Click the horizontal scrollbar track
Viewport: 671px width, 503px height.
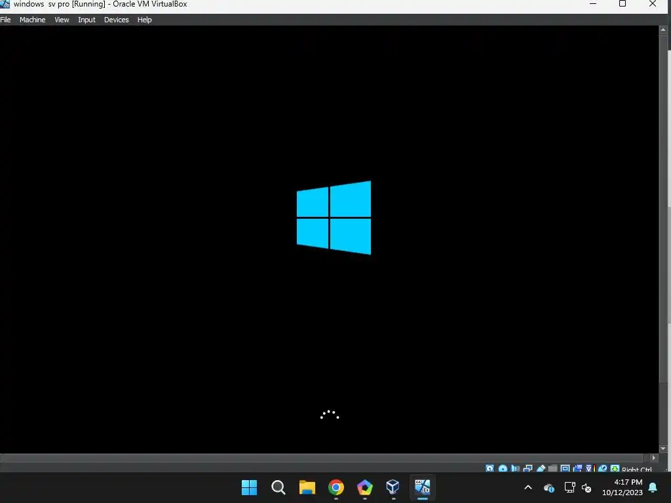pos(323,458)
